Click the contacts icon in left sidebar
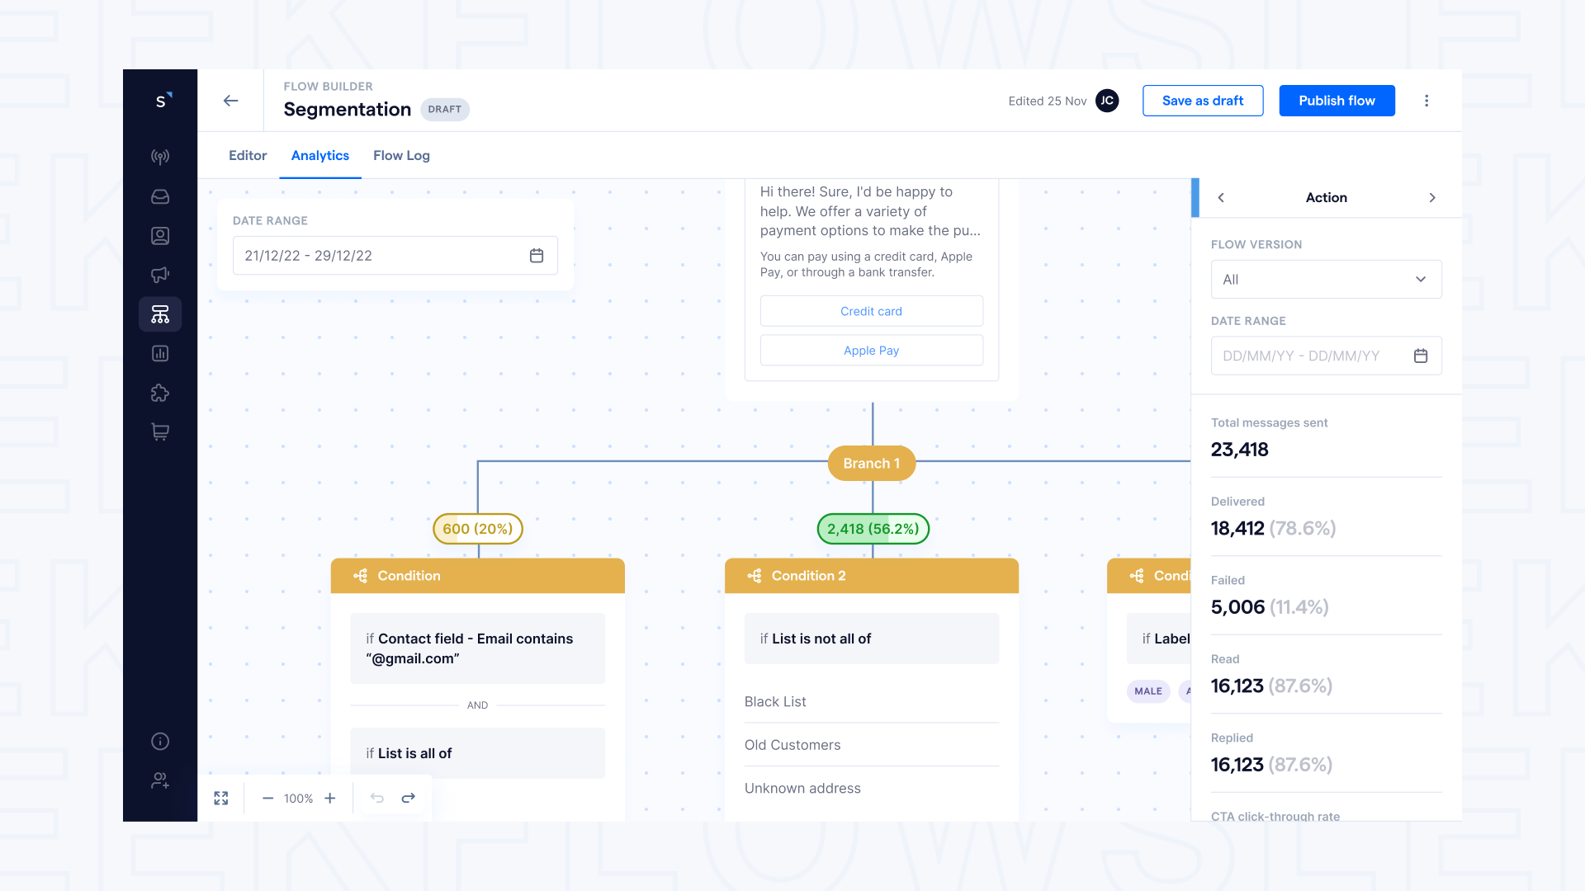This screenshot has width=1585, height=891. click(x=160, y=236)
